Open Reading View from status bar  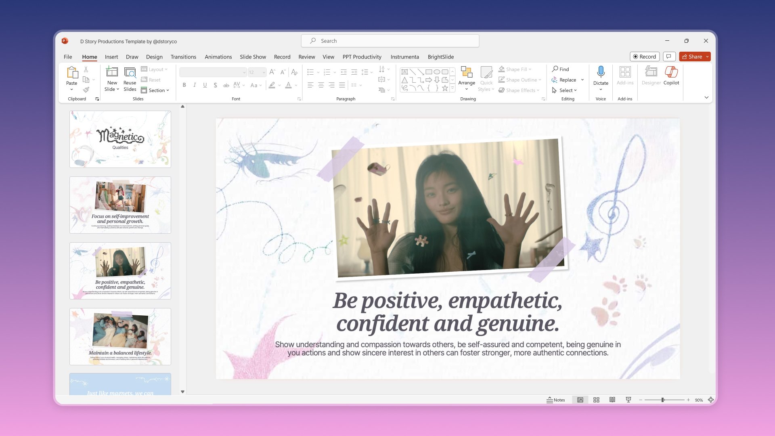point(612,400)
